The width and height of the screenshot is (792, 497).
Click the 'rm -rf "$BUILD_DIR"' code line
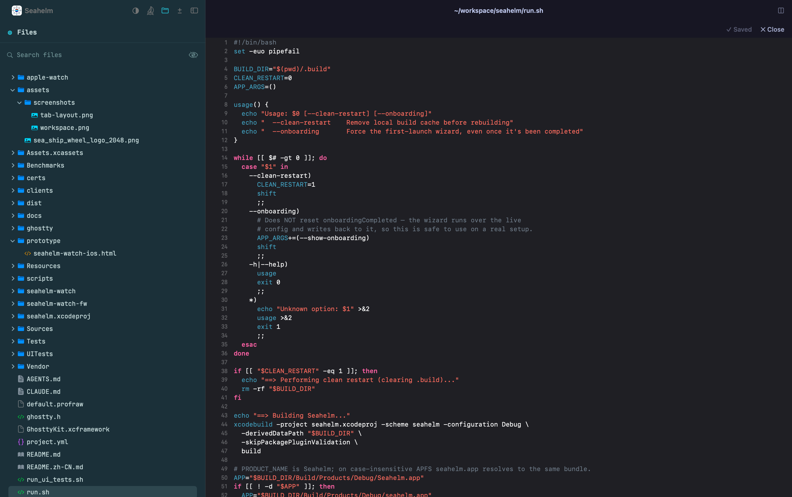(278, 389)
